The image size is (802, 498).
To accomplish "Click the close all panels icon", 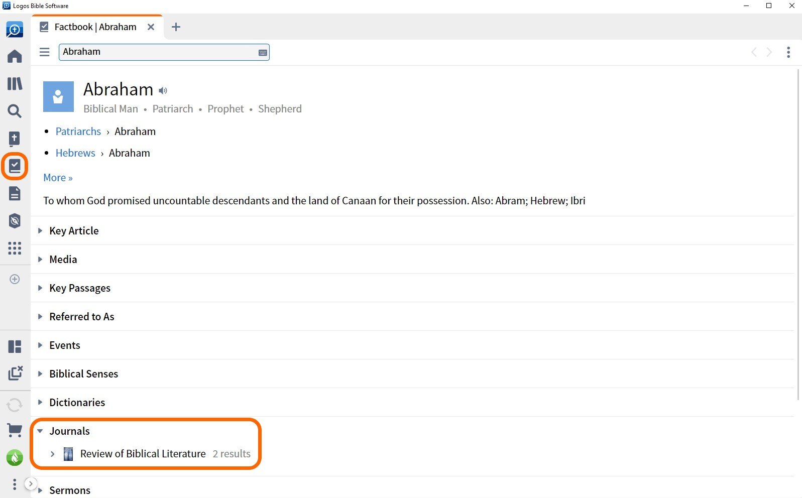I will coord(15,373).
